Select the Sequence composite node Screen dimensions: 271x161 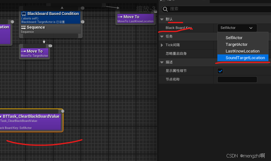coord(50,29)
